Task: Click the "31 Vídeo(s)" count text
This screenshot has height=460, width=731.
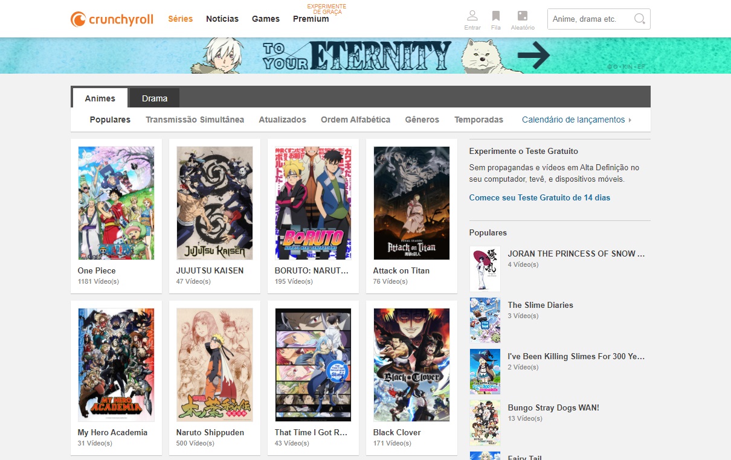Action: pyautogui.click(x=95, y=443)
